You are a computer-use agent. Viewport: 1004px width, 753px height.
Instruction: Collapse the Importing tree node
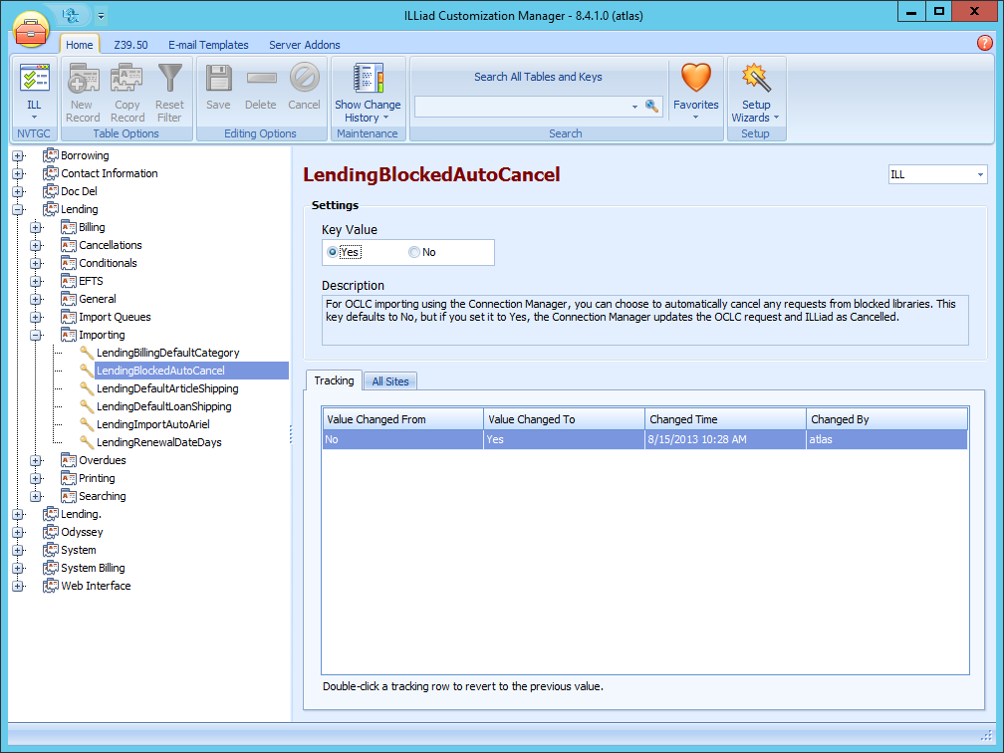point(37,336)
